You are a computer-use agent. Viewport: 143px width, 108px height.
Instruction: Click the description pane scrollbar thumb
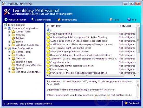coord(138,86)
